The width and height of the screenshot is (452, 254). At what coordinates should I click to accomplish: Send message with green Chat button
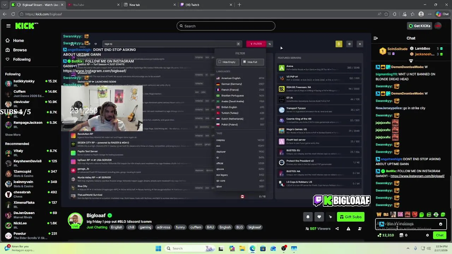tap(440, 235)
